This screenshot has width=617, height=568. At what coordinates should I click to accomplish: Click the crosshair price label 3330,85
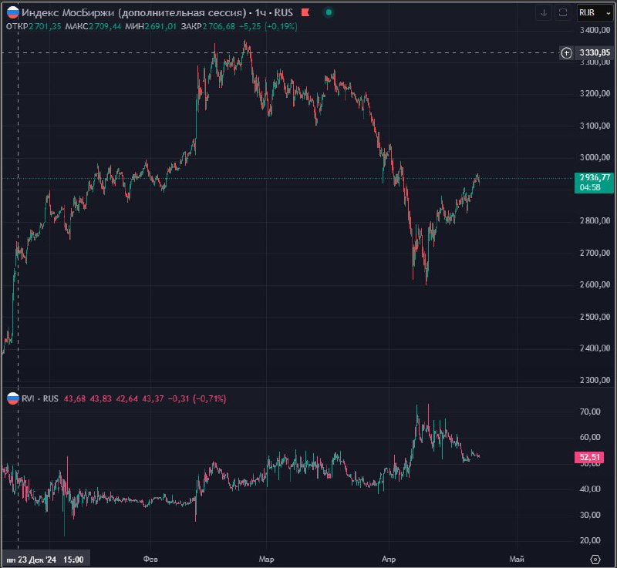[595, 52]
